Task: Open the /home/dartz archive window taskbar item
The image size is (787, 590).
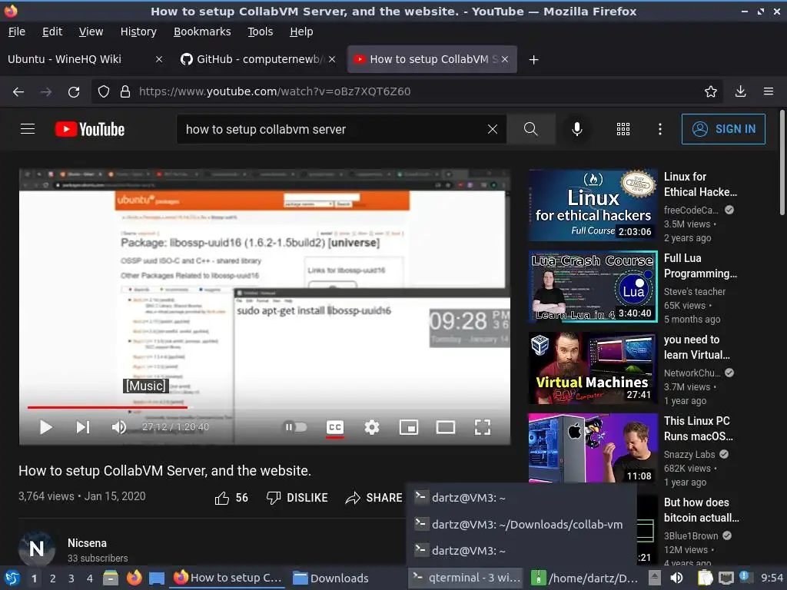Action: point(585,578)
